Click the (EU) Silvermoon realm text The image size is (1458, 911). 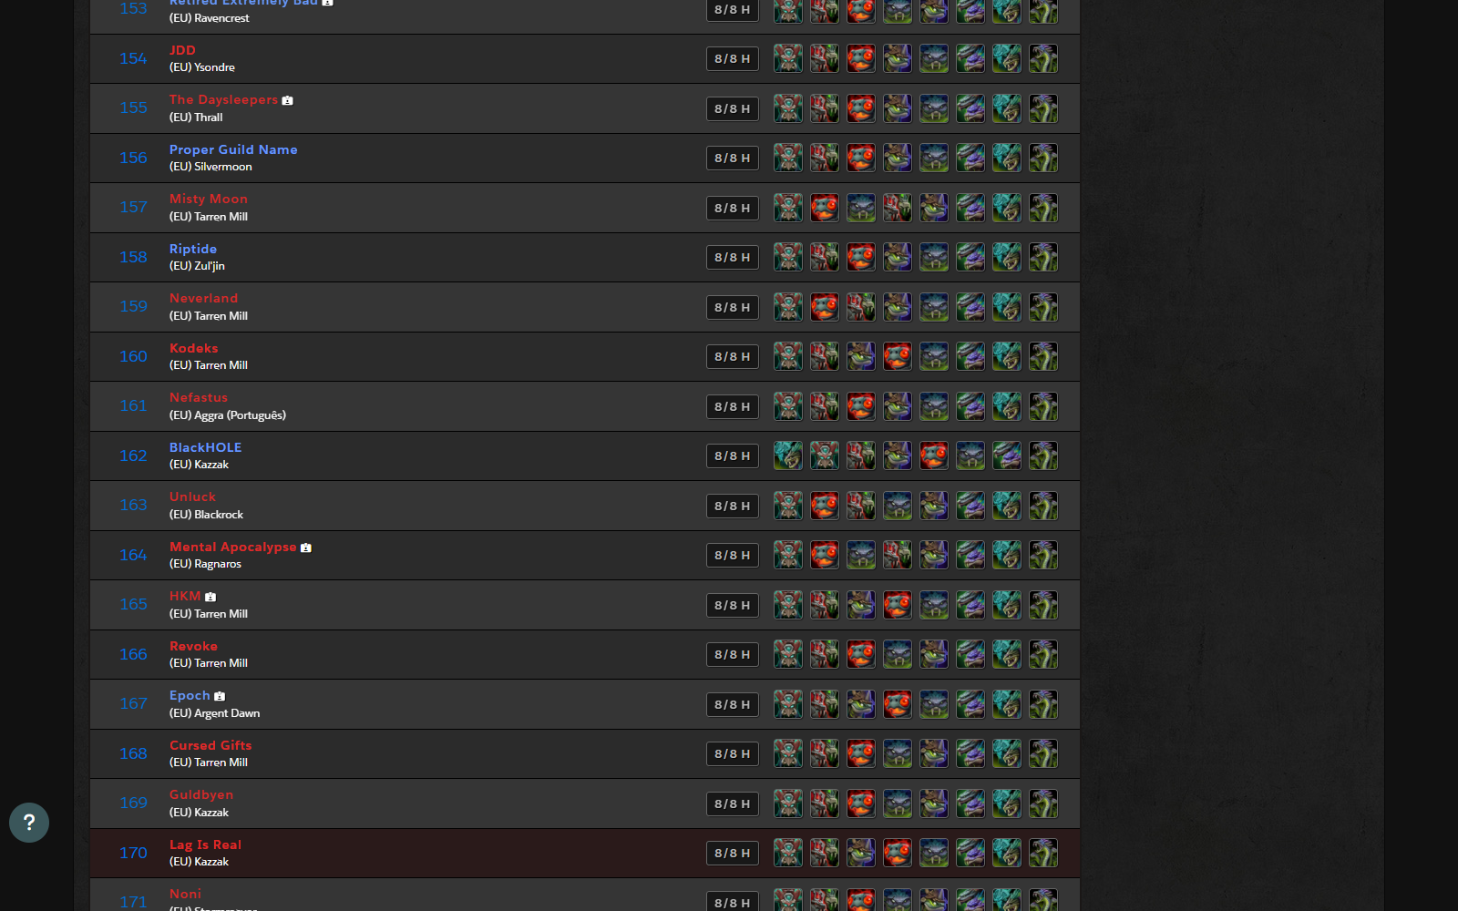coord(210,167)
